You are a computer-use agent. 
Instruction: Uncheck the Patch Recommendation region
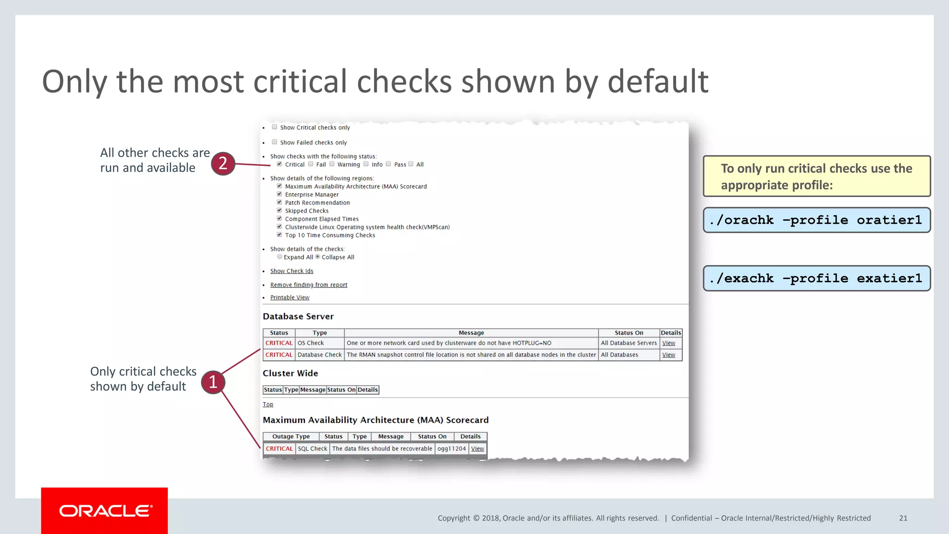pyautogui.click(x=279, y=202)
